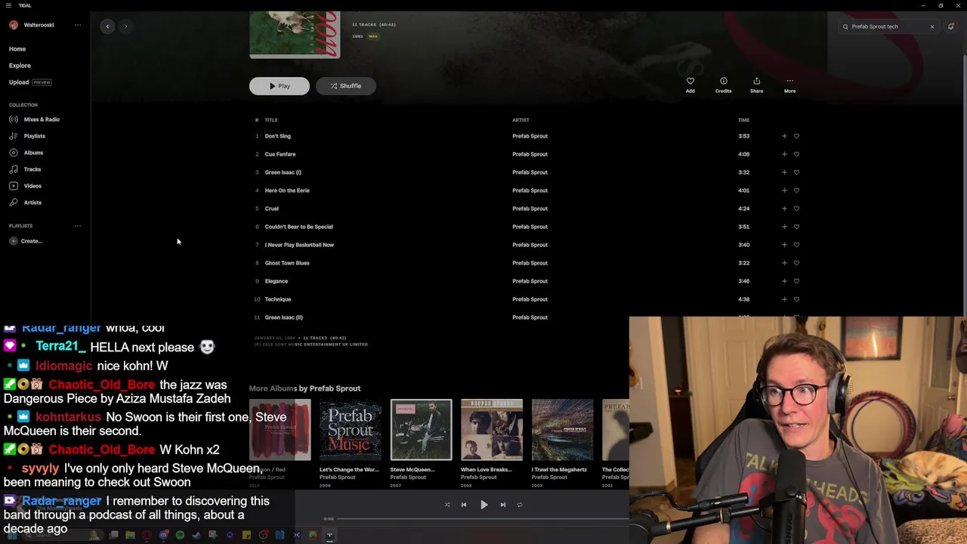Image resolution: width=967 pixels, height=544 pixels.
Task: Open the Steve McQueen album thumbnail
Action: click(421, 430)
